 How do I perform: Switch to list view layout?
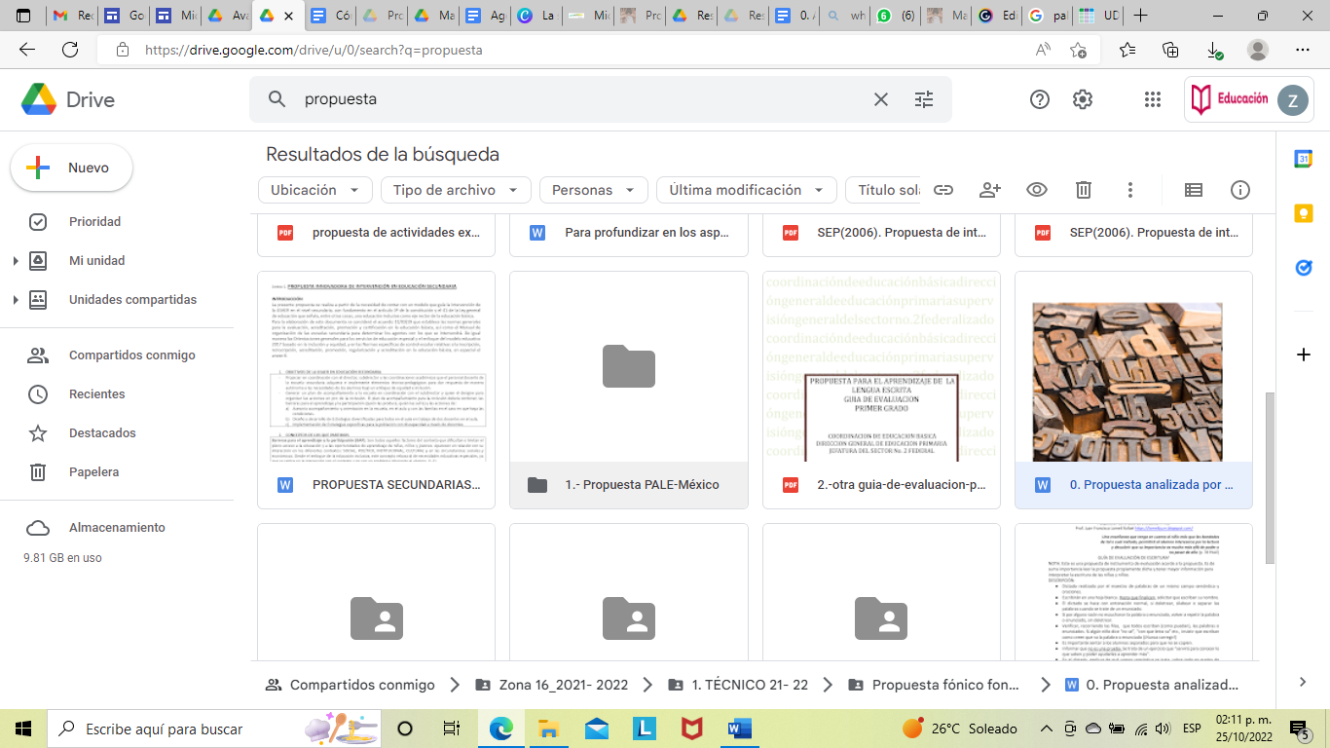(x=1193, y=190)
